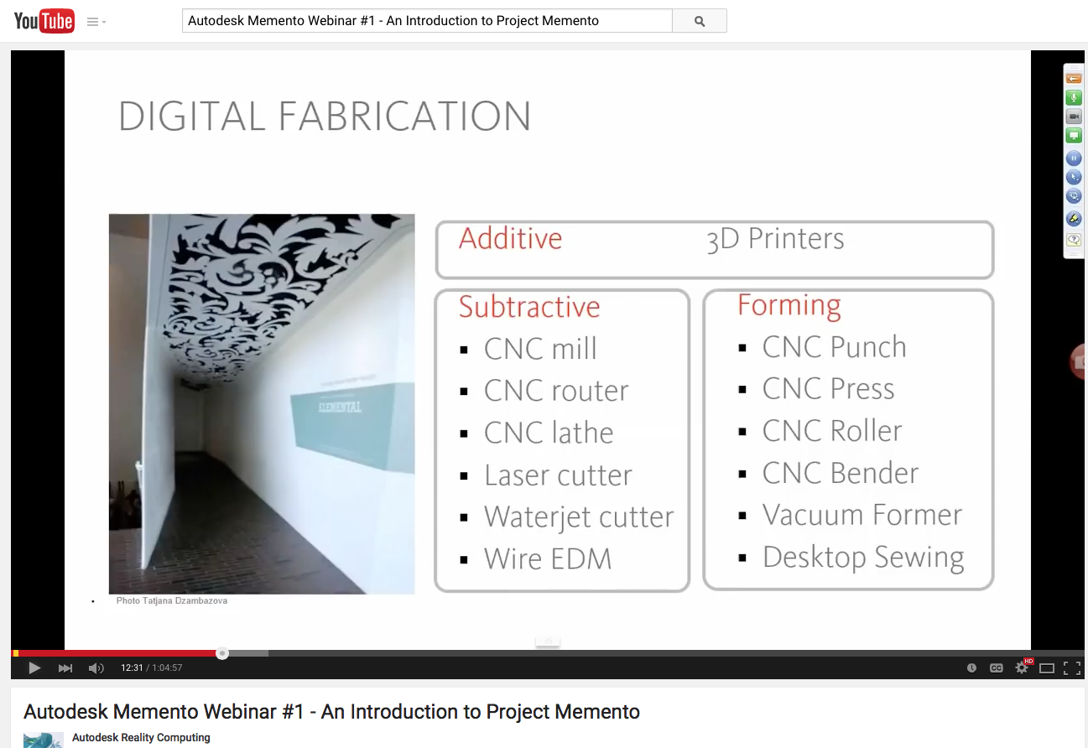
Task: Open the YouTube guide menu dropdown
Action: click(x=96, y=22)
